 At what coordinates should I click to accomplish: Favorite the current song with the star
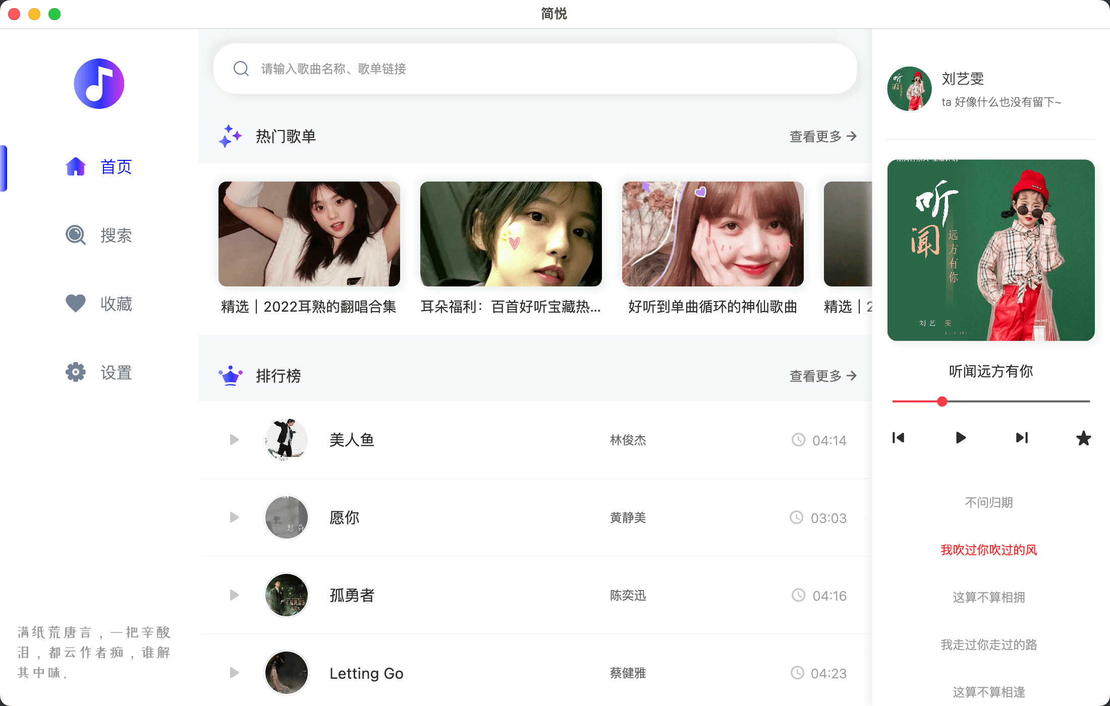[1083, 438]
